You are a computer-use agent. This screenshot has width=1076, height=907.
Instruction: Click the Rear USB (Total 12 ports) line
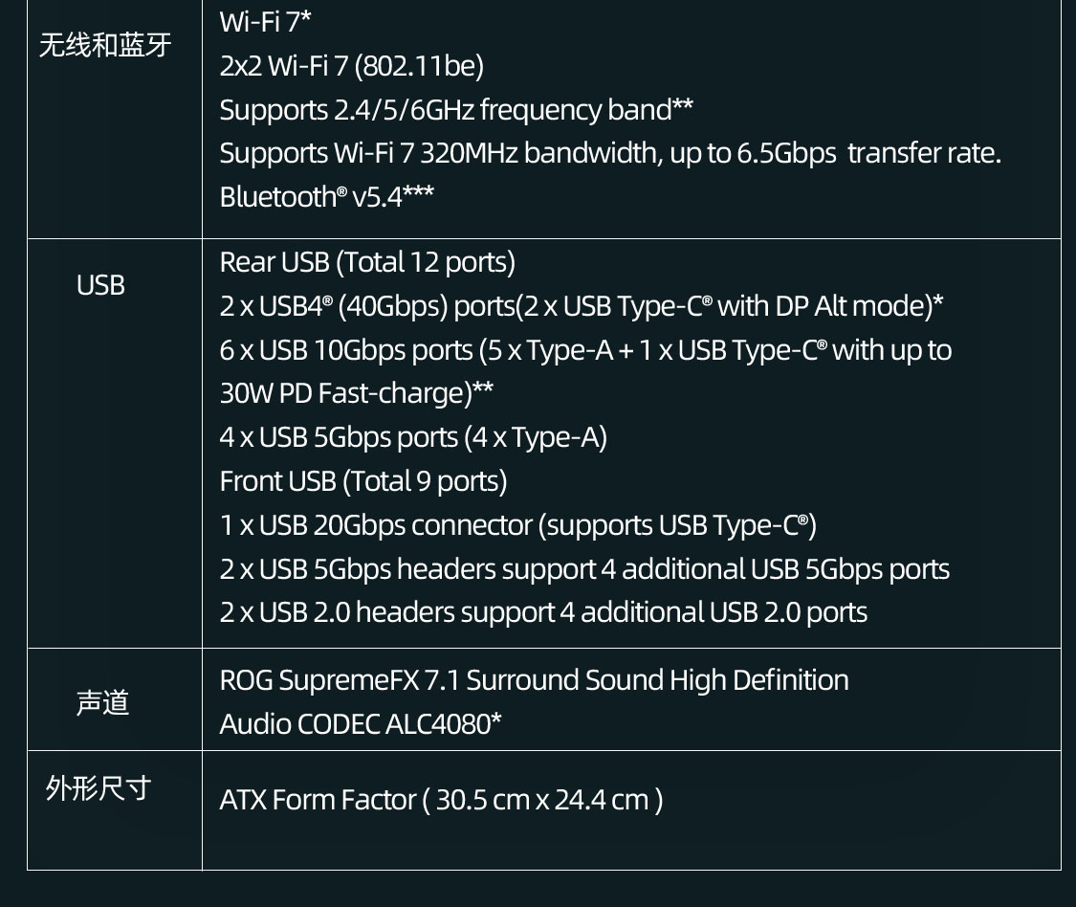[367, 261]
